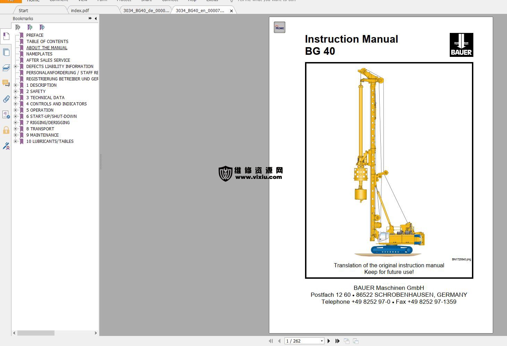Select the 10 LUBRICANTS/TABLES bookmark text
The height and width of the screenshot is (346, 507).
50,141
